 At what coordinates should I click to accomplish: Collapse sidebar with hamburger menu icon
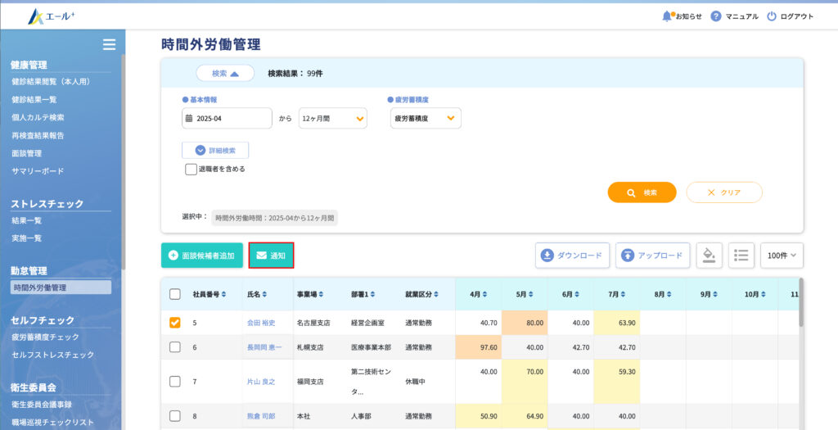click(109, 44)
